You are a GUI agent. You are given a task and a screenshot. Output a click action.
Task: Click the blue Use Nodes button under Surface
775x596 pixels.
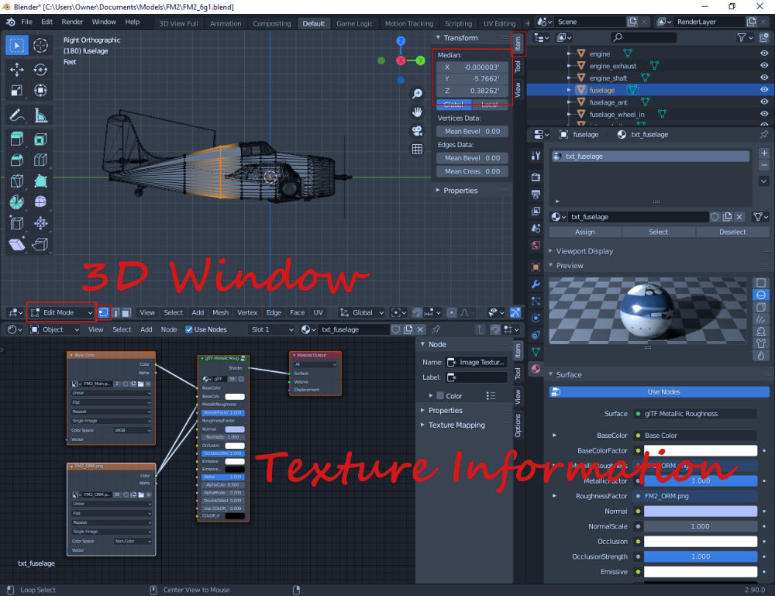point(659,392)
